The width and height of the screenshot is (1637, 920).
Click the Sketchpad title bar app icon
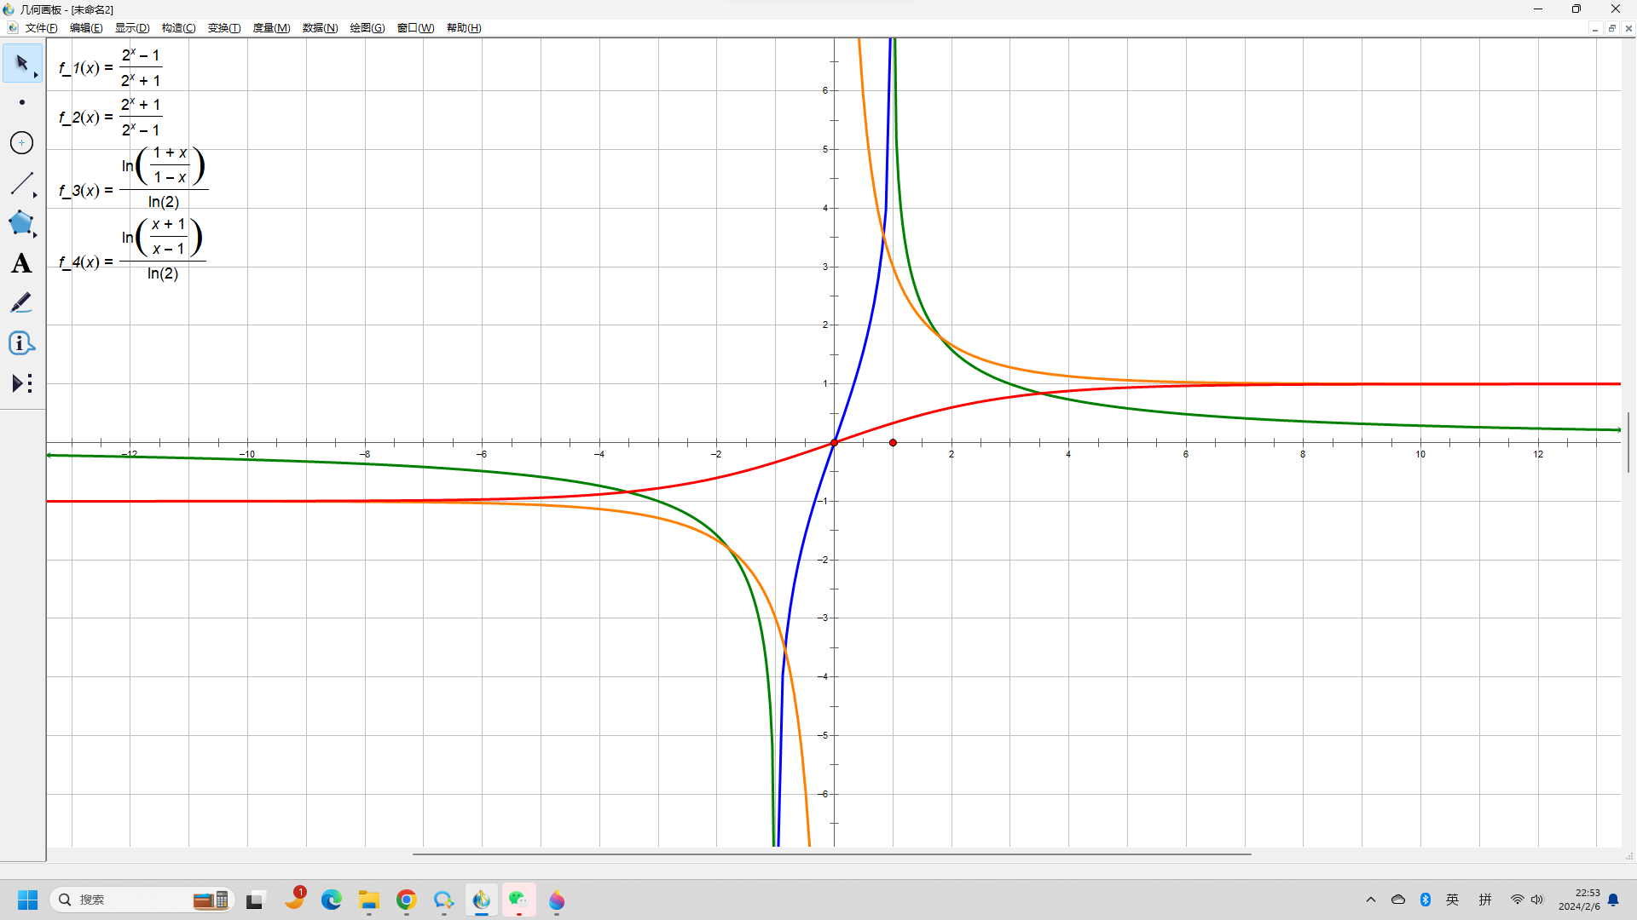[9, 9]
